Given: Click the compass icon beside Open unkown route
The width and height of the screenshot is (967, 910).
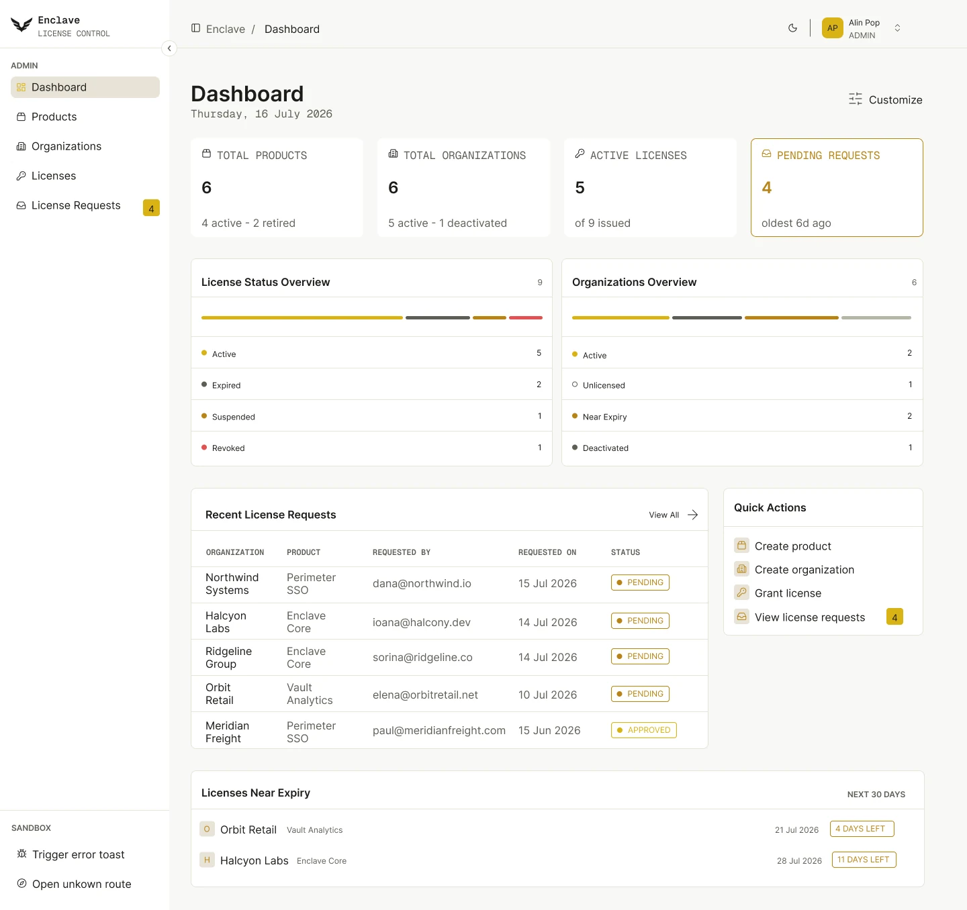Looking at the screenshot, I should tap(21, 883).
